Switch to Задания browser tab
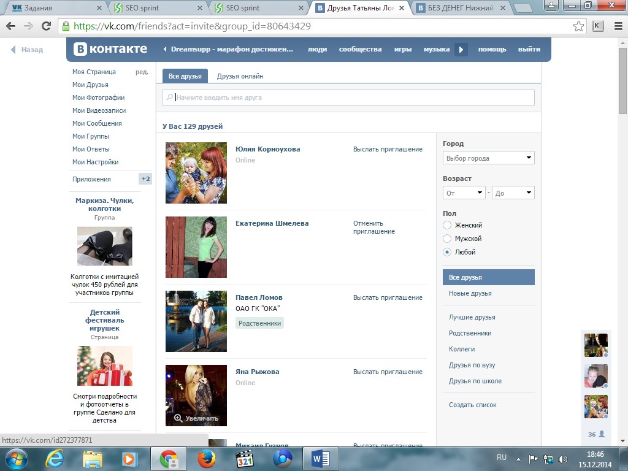Screen dimensions: 628x471 (x=55, y=7)
